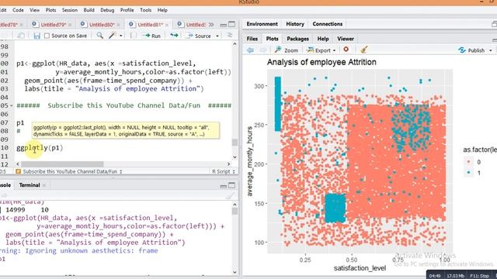Open the Session menu
The width and height of the screenshot is (497, 279).
pyautogui.click(x=70, y=10)
